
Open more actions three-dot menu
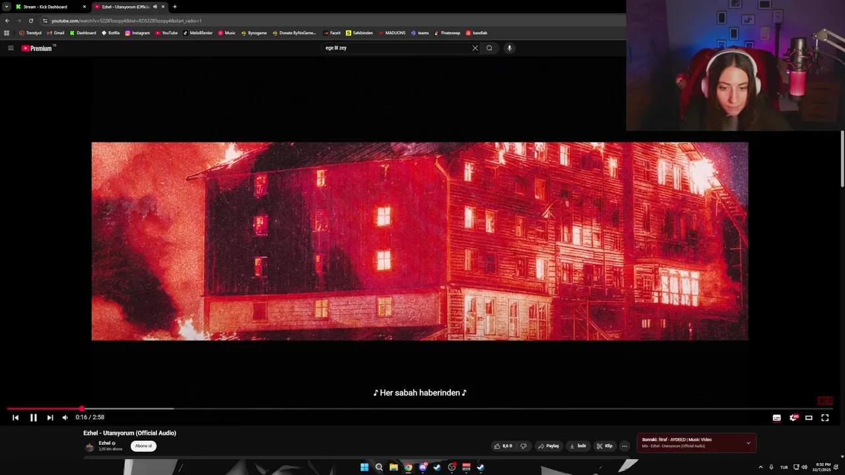625,446
